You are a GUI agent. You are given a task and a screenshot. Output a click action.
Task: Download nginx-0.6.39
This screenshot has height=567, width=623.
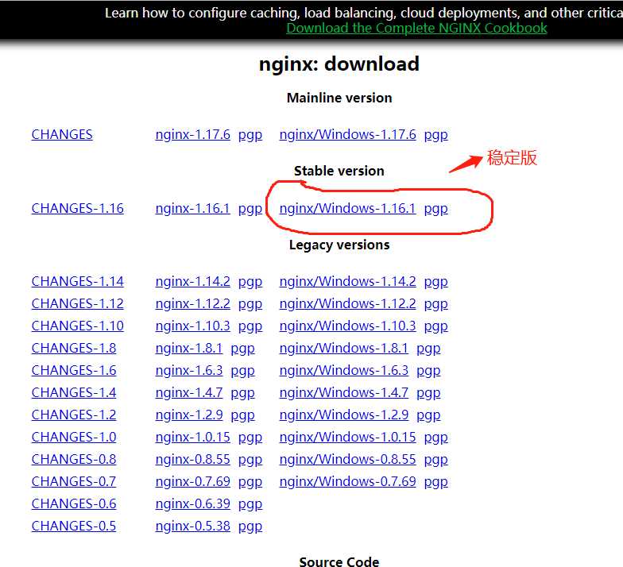pyautogui.click(x=192, y=503)
